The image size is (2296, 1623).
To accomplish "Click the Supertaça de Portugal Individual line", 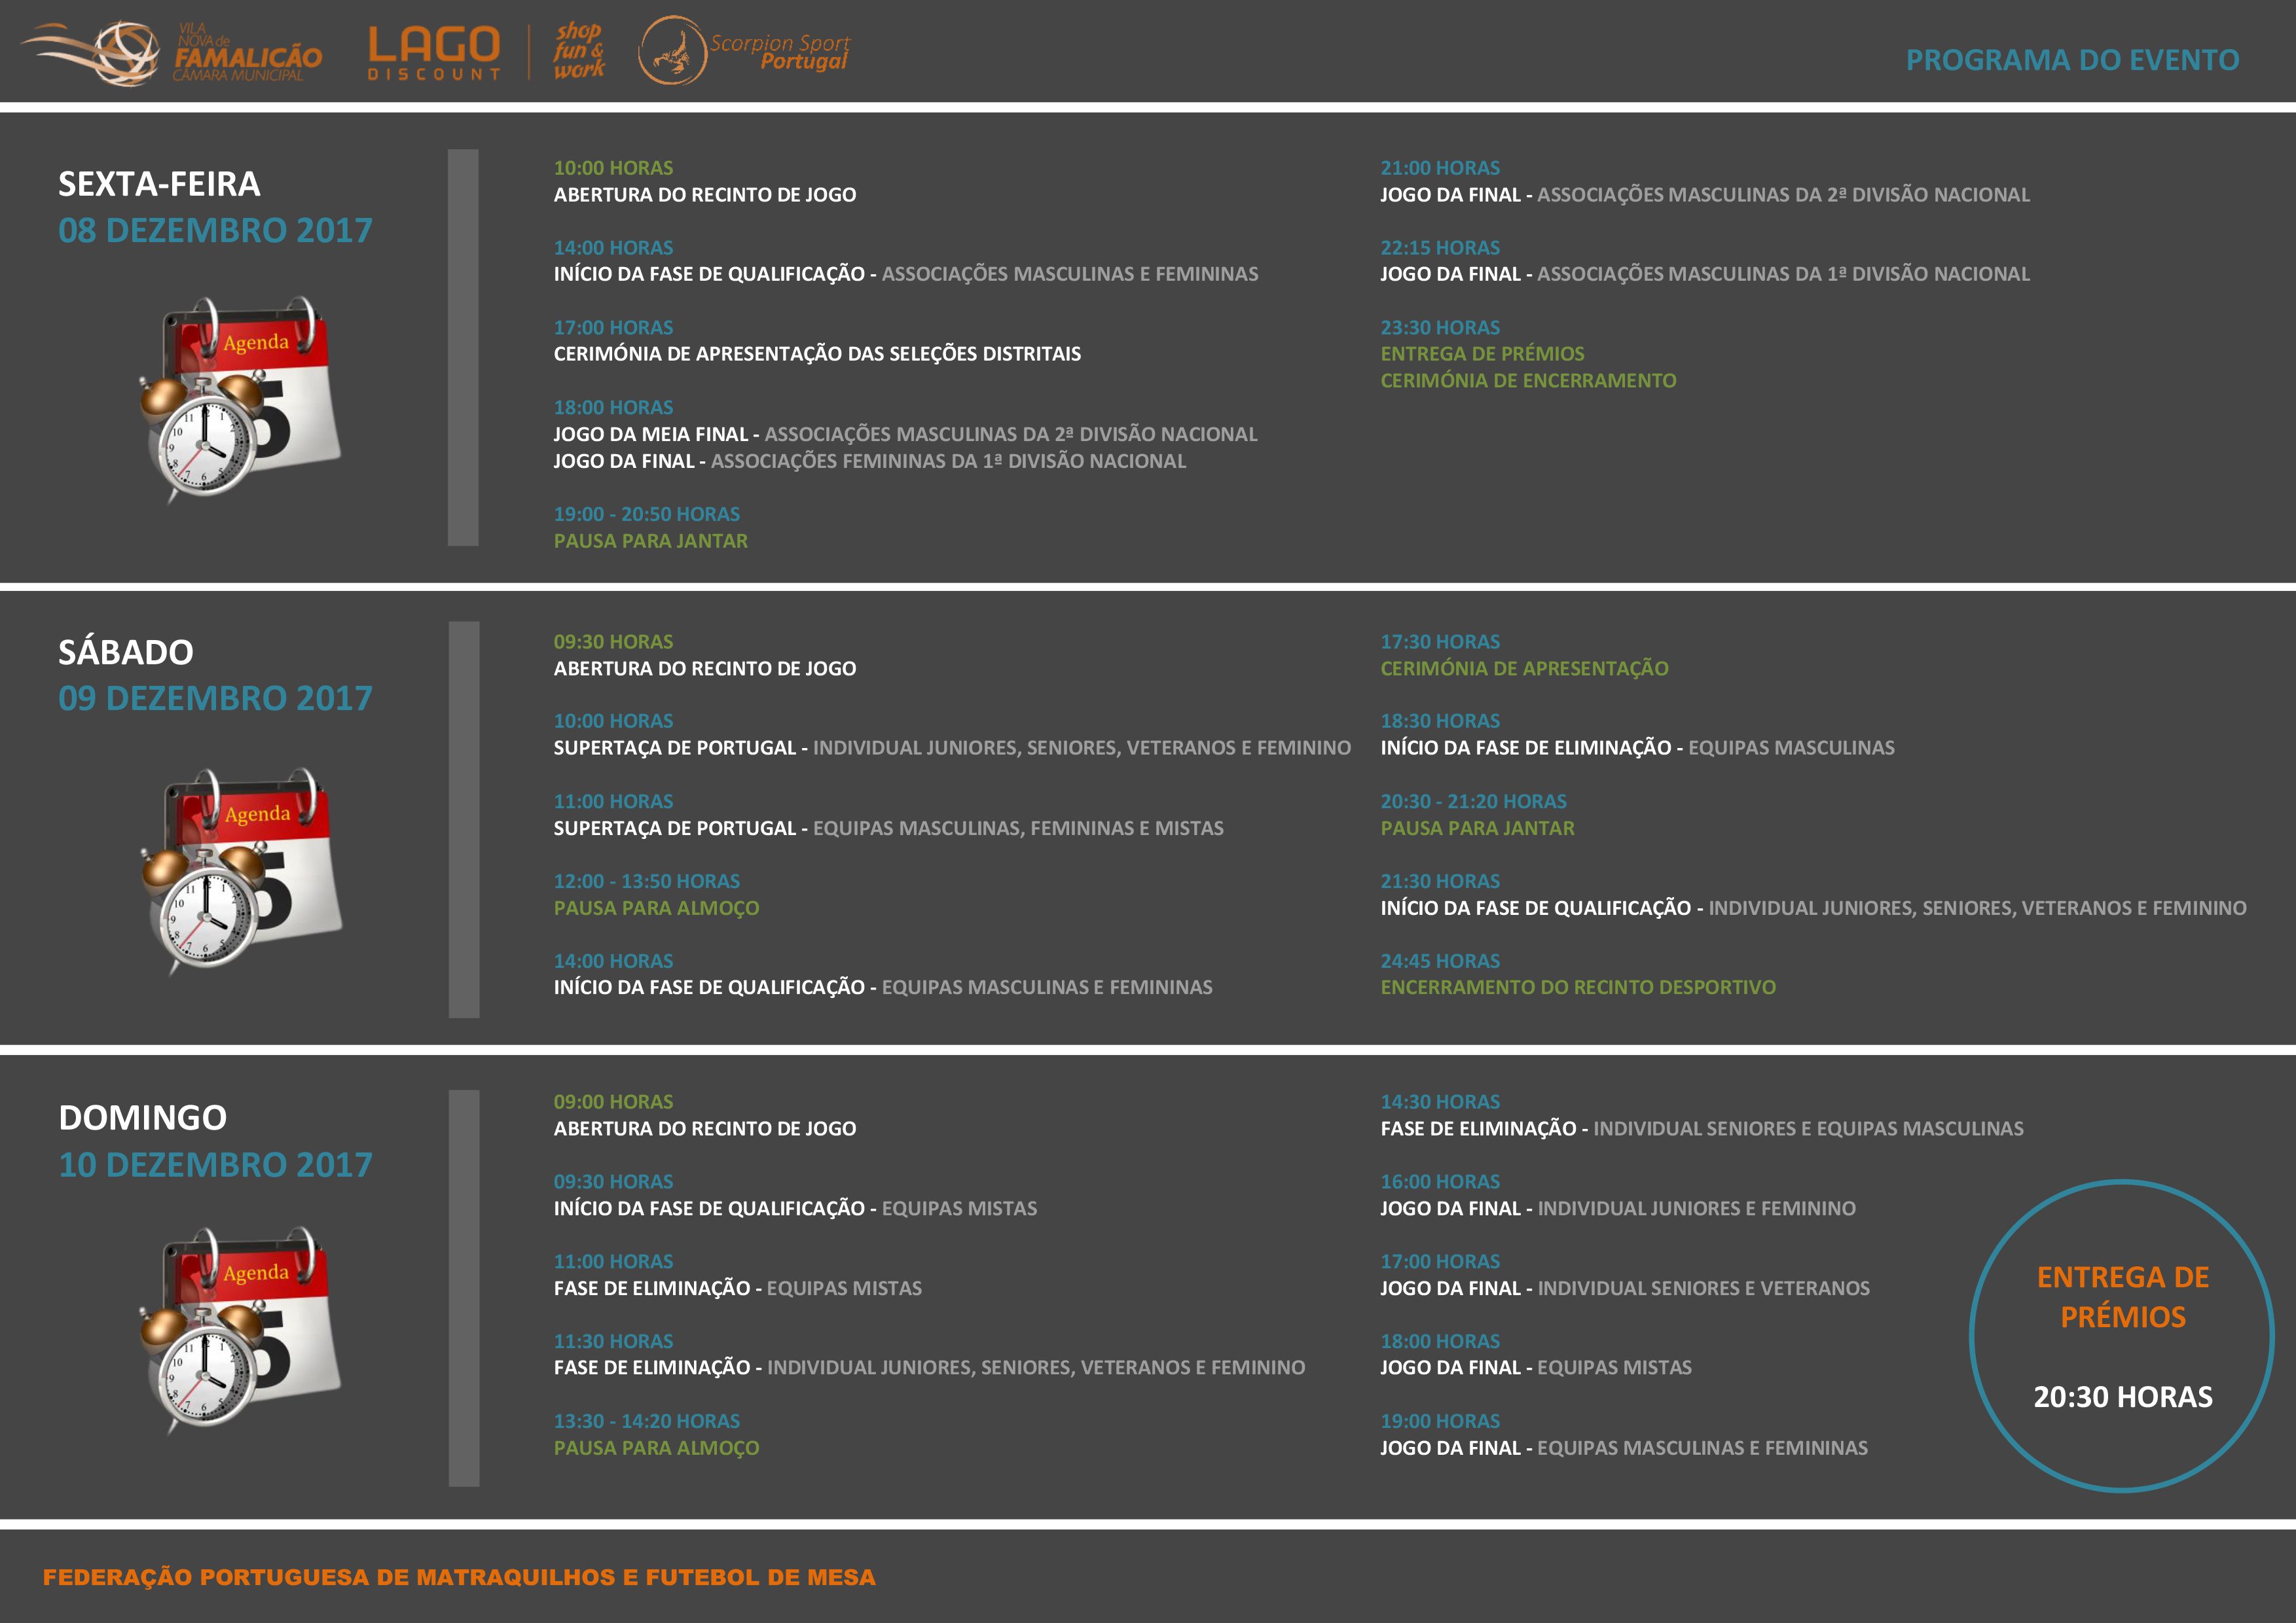I will coord(952,749).
